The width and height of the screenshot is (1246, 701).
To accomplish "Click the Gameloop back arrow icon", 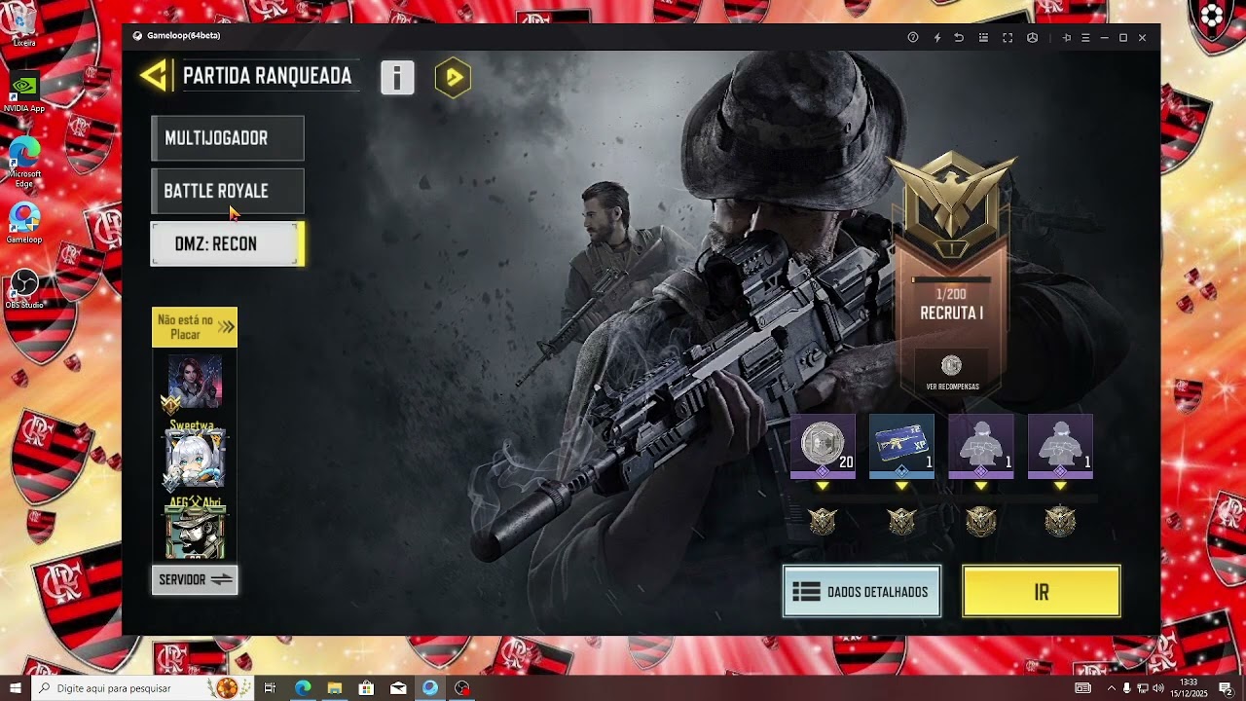I will (959, 37).
